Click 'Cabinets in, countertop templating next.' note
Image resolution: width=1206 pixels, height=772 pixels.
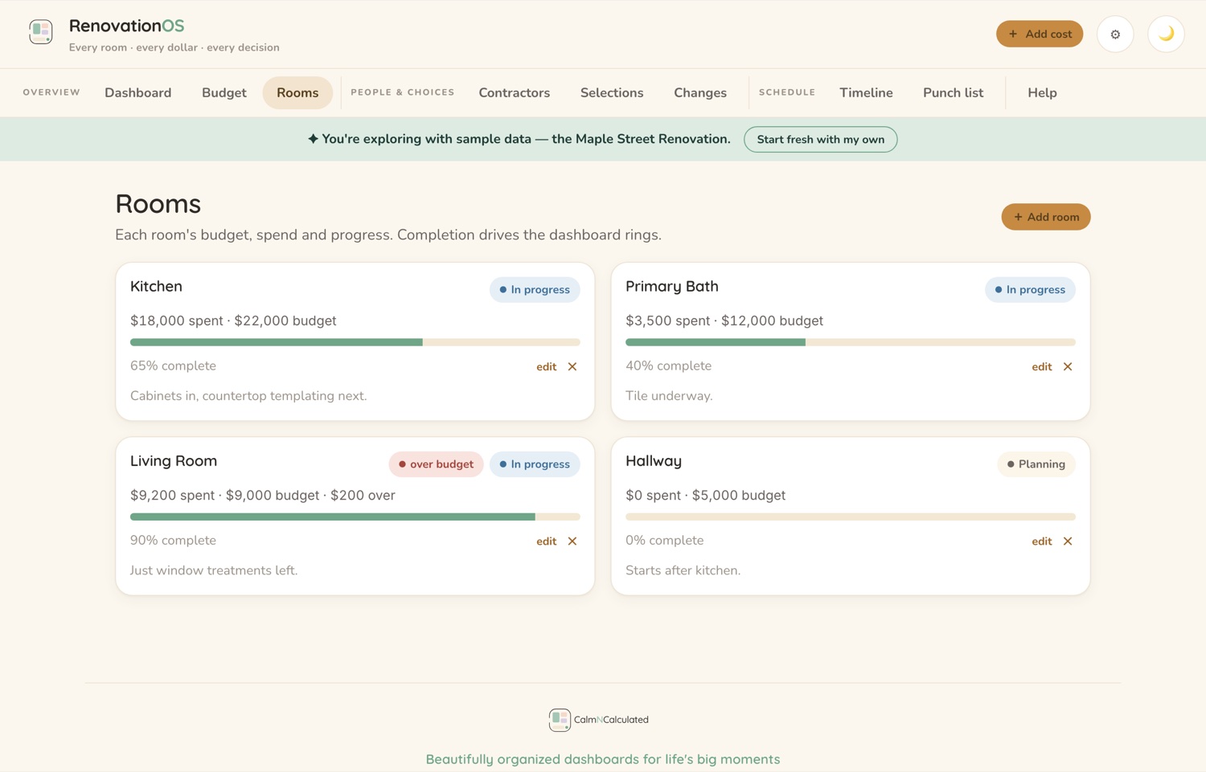point(248,396)
